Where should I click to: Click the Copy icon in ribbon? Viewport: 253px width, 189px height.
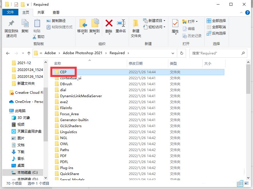tap(25, 23)
